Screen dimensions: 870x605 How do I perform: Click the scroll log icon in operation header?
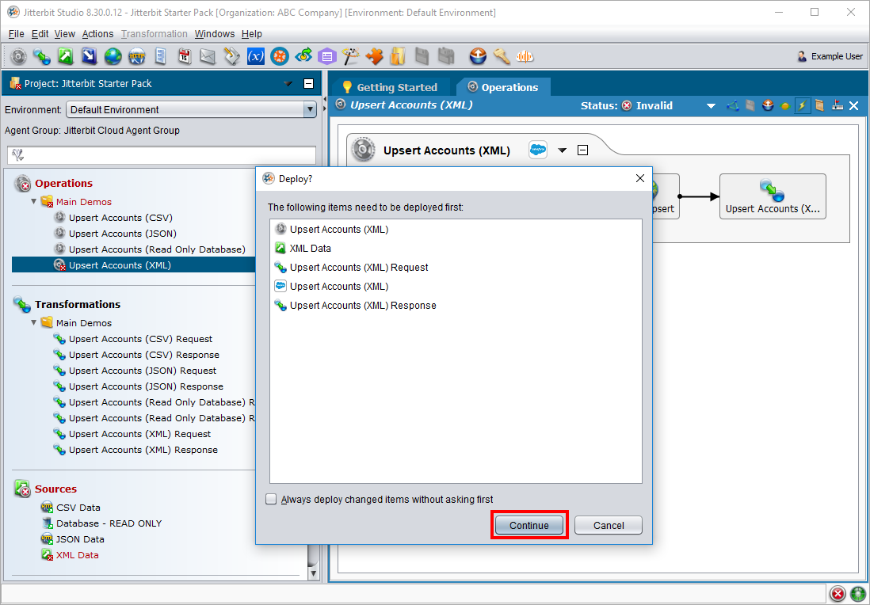click(x=819, y=105)
